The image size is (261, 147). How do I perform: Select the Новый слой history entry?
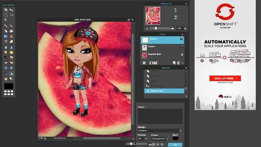[164, 91]
